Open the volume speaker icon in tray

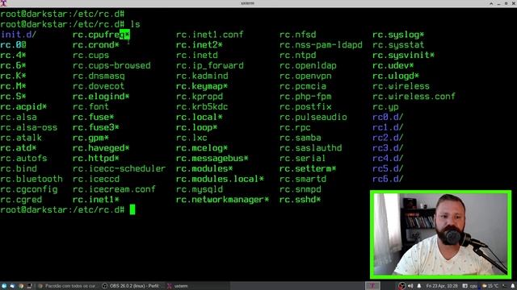click(410, 286)
